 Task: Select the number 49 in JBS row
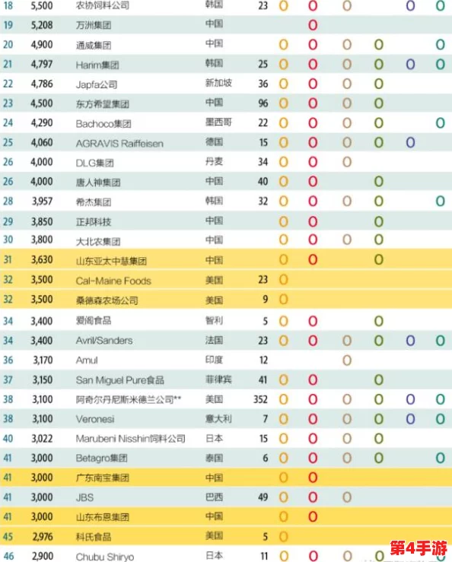[263, 497]
